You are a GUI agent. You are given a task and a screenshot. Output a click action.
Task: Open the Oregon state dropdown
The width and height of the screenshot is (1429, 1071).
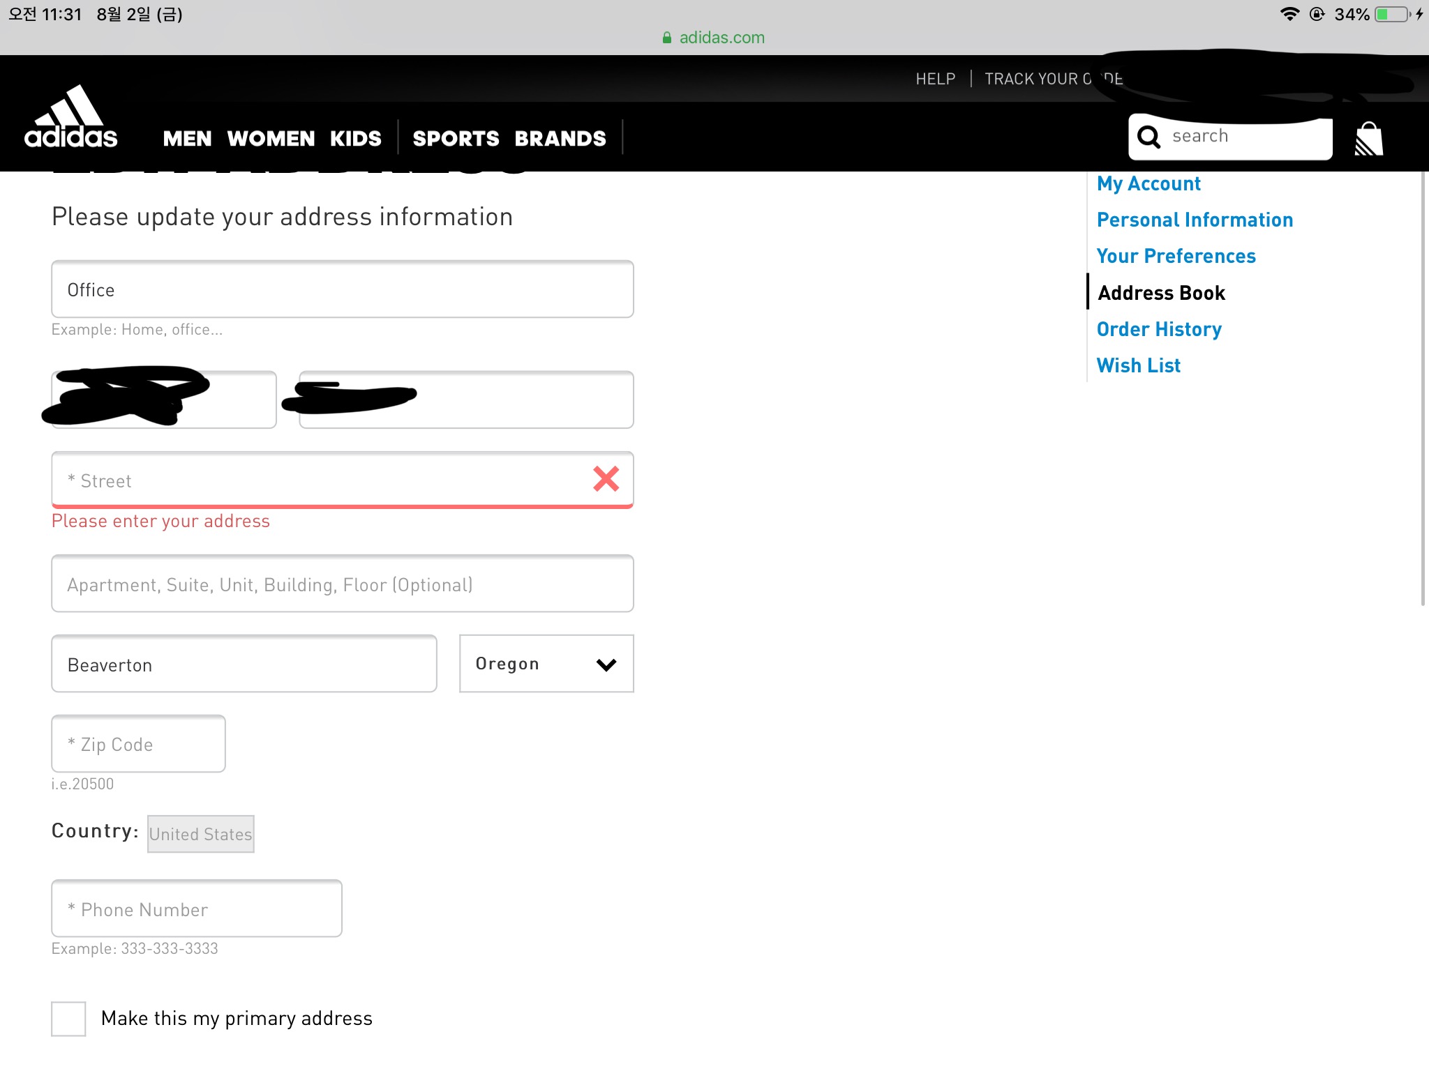click(546, 664)
